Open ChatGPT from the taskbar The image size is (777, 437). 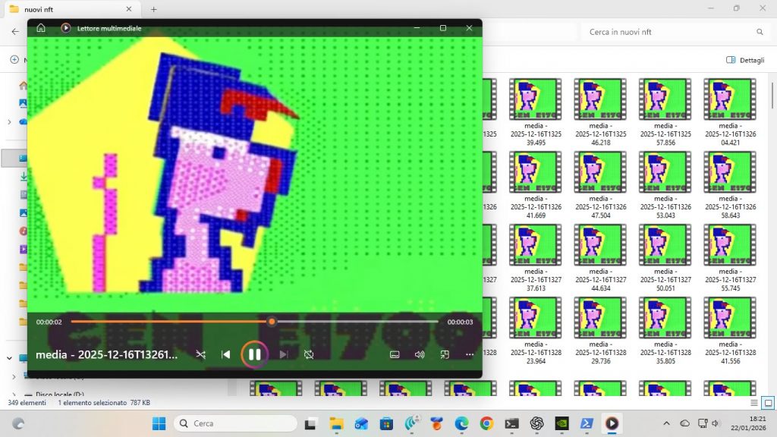pos(537,423)
